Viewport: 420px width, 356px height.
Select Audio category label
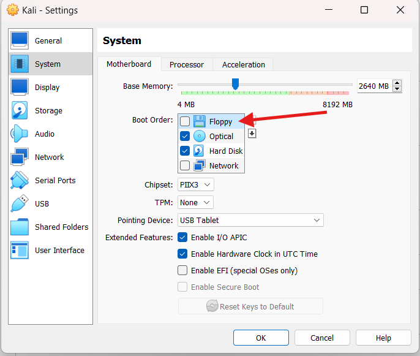pyautogui.click(x=45, y=134)
